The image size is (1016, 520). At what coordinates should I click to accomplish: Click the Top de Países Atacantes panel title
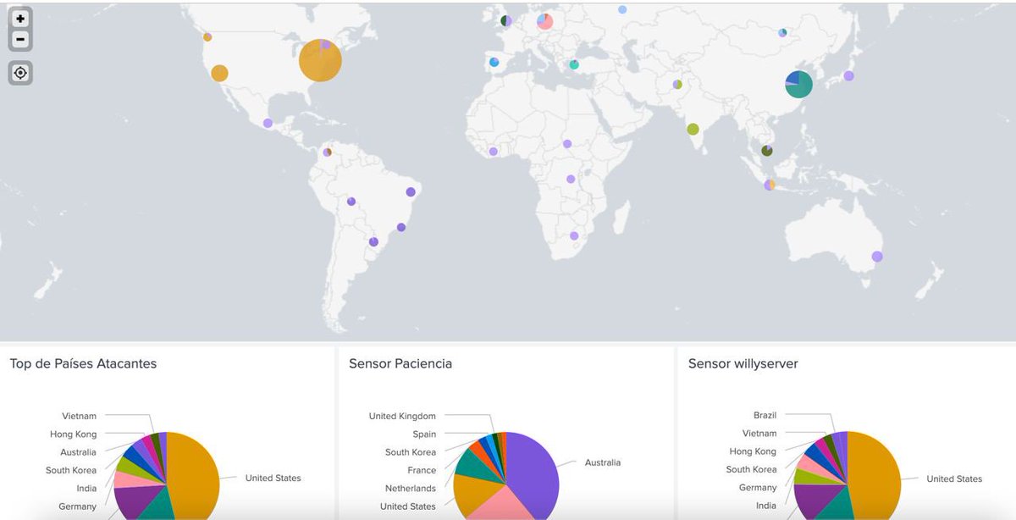(x=83, y=364)
